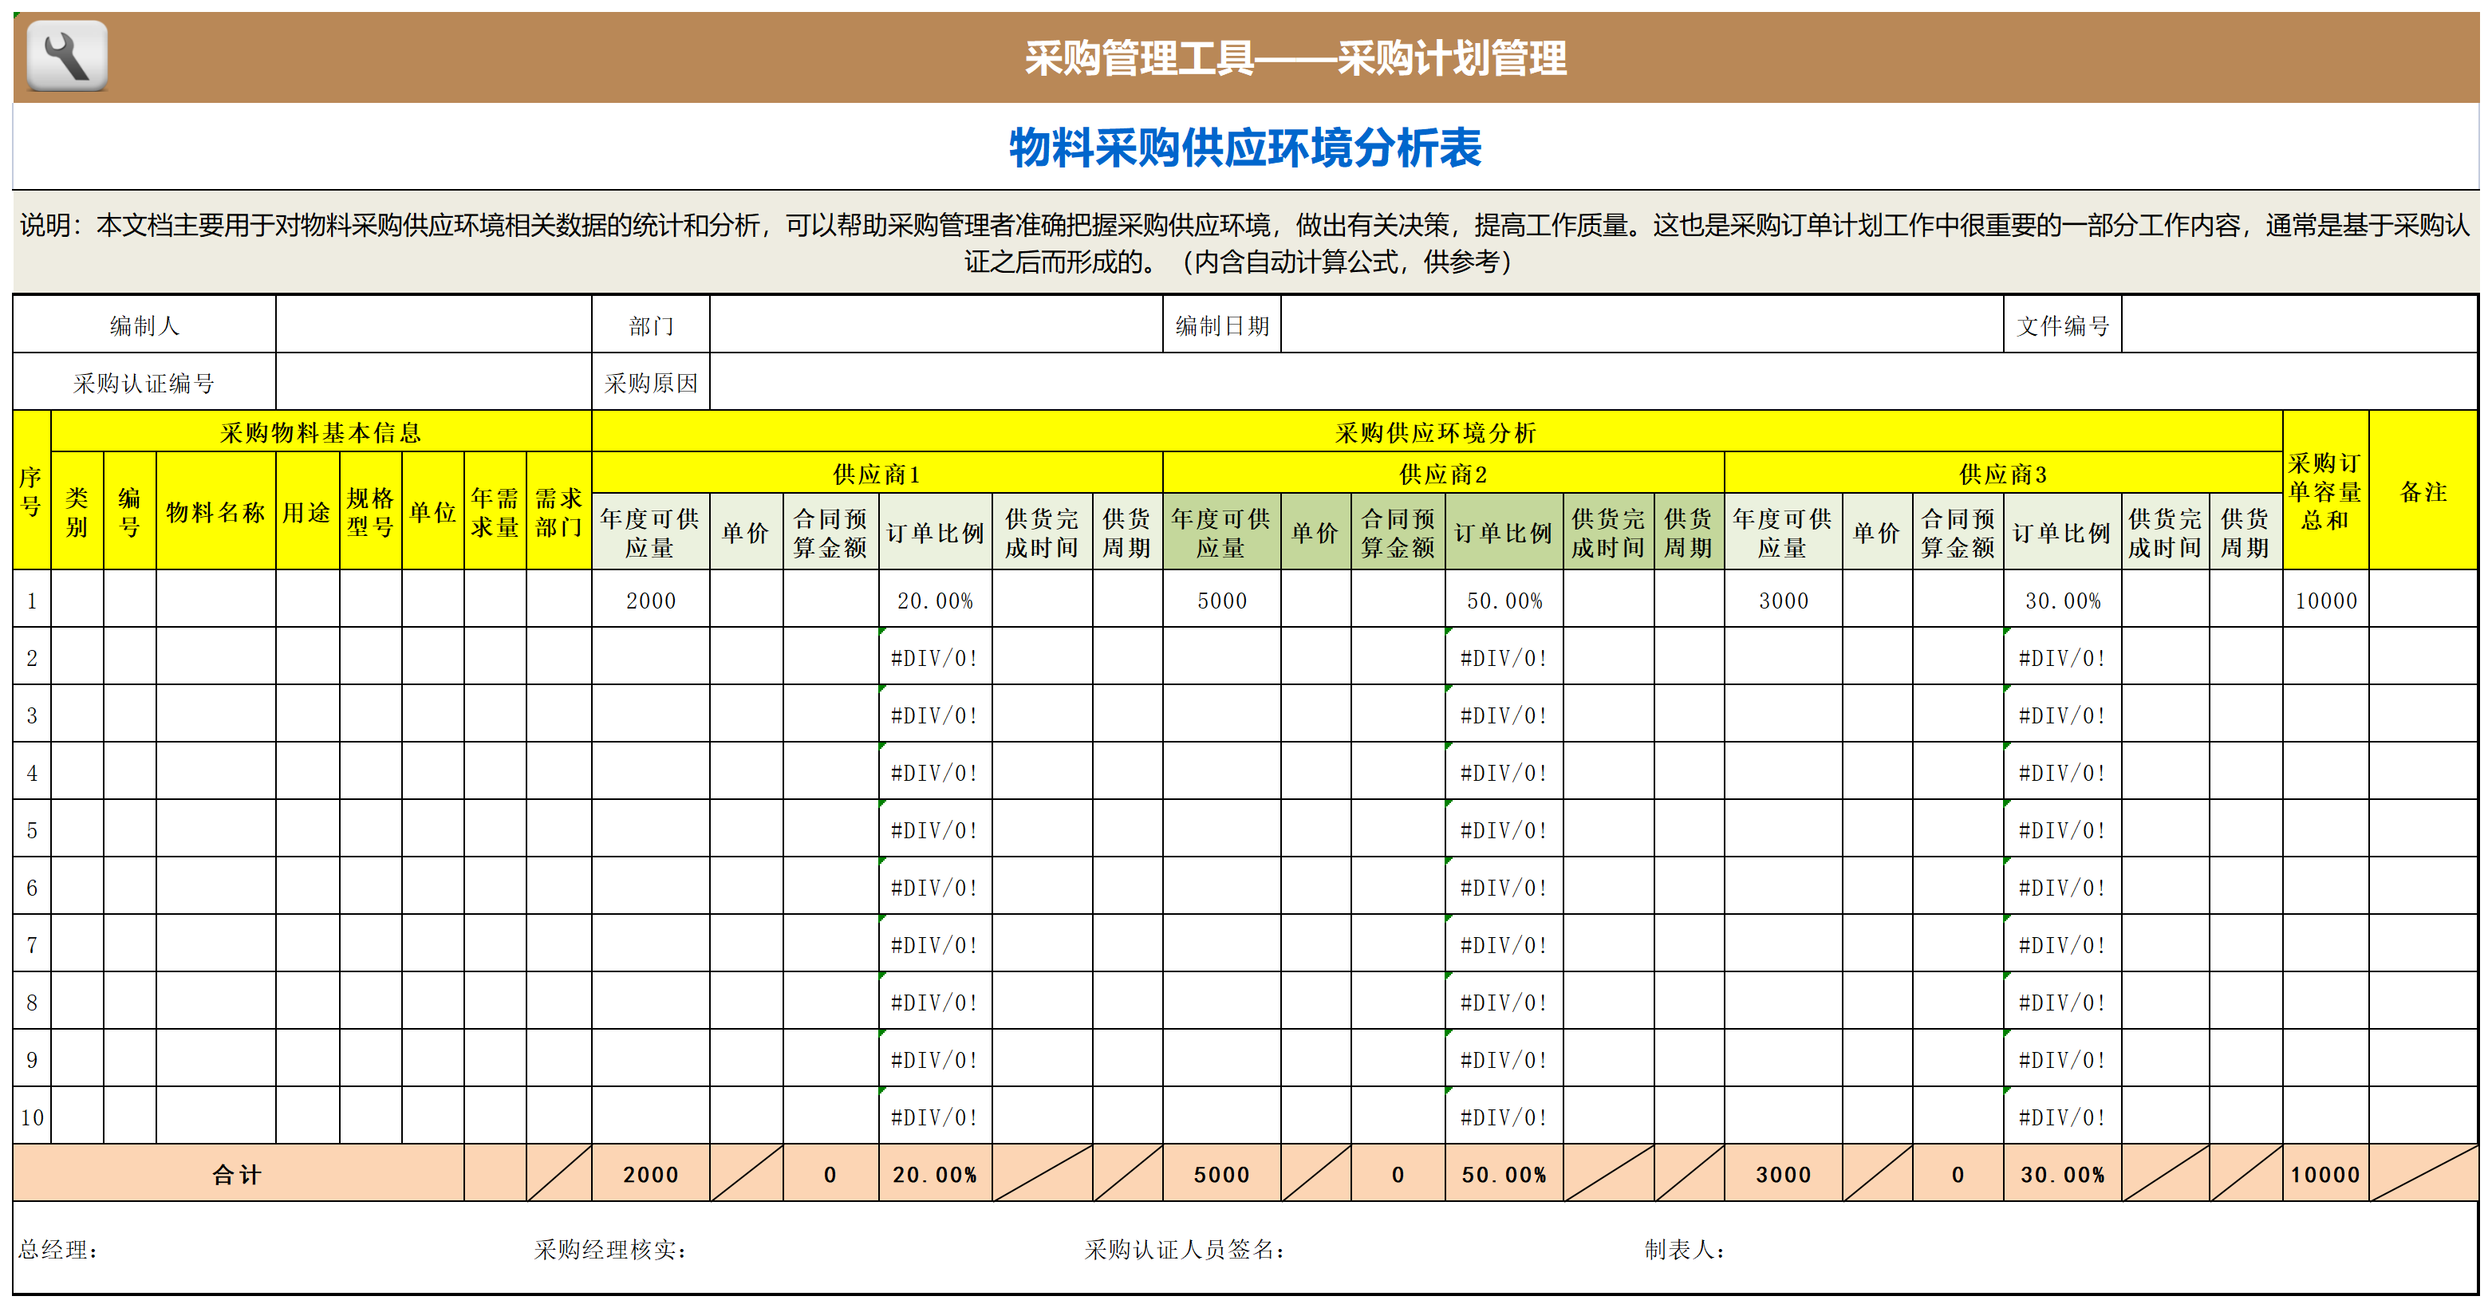Click the bold 2000 in 合计 row
The image size is (2492, 1308).
click(651, 1175)
